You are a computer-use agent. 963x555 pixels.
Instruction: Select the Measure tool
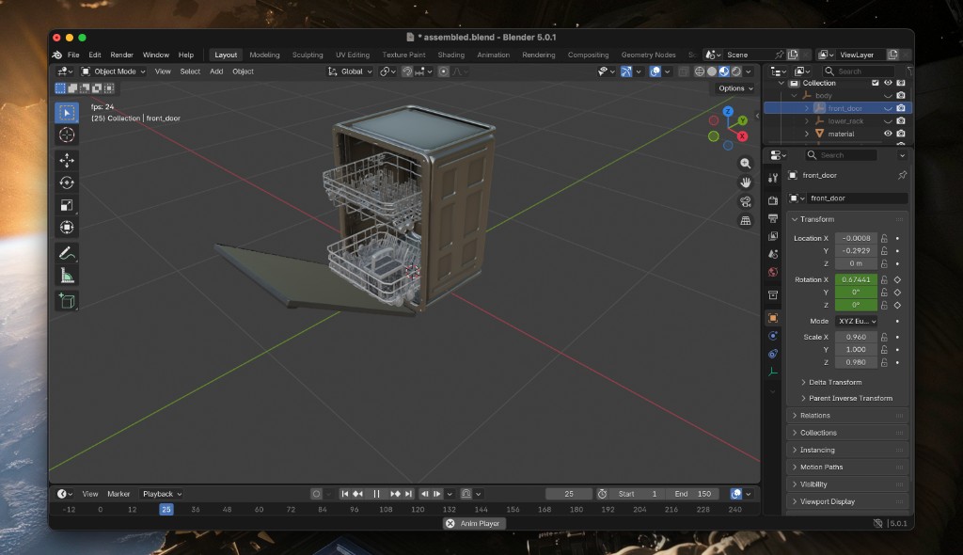pyautogui.click(x=67, y=276)
